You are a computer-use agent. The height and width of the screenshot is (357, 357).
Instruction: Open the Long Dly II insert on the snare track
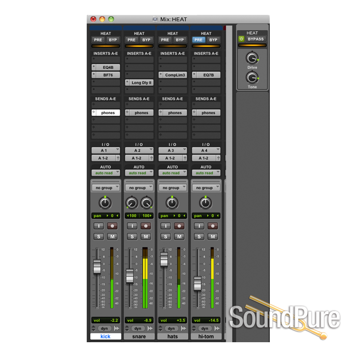(139, 83)
